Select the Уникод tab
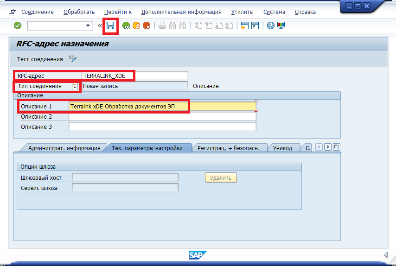 click(283, 148)
